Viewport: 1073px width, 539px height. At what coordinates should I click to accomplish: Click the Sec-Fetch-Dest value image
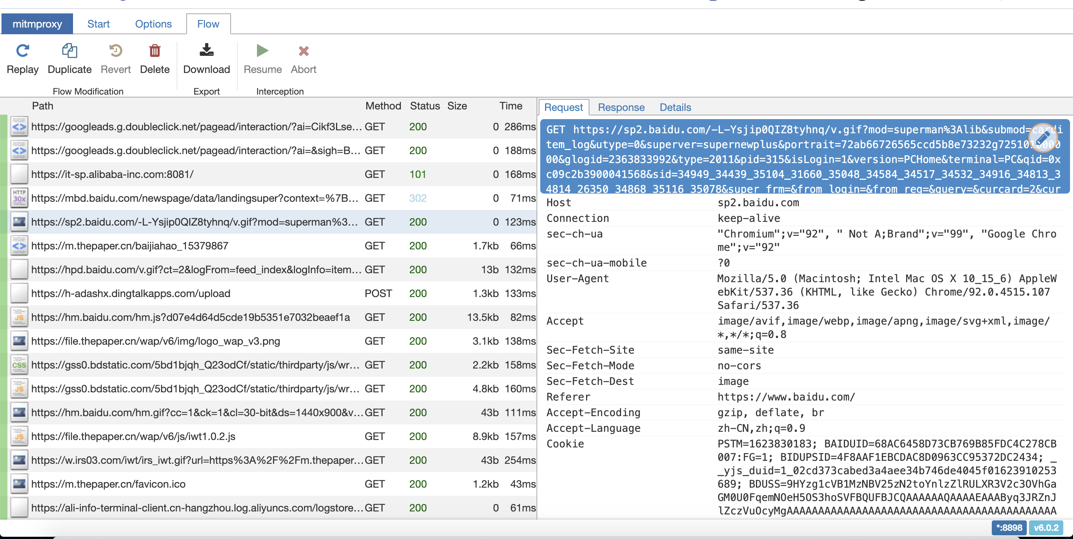(733, 381)
